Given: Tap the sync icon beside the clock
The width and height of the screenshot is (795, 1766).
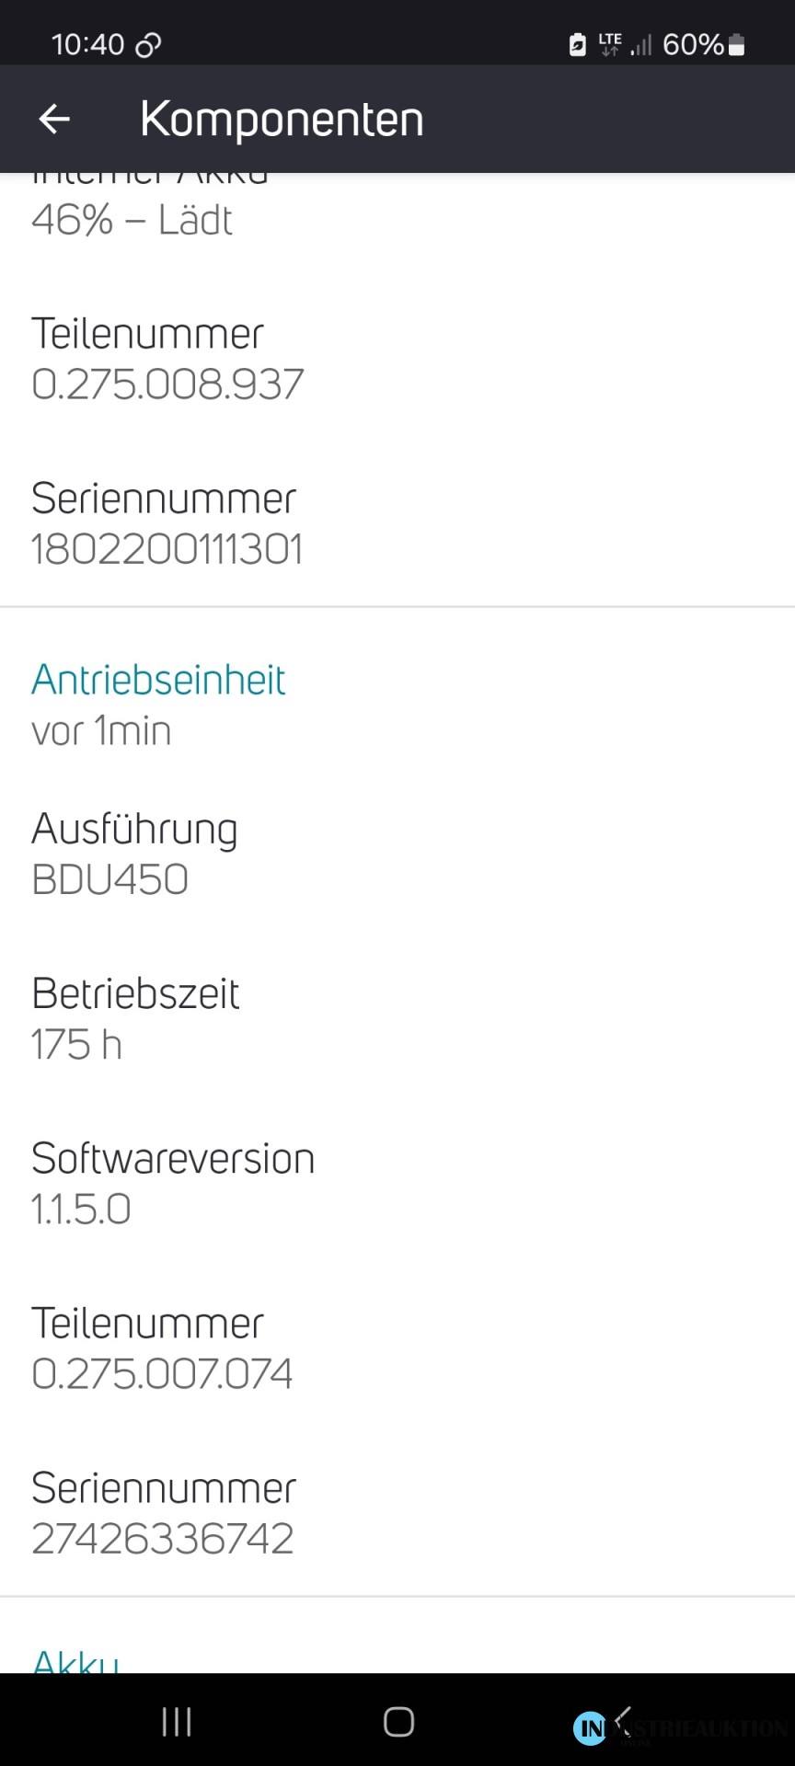Looking at the screenshot, I should [148, 45].
